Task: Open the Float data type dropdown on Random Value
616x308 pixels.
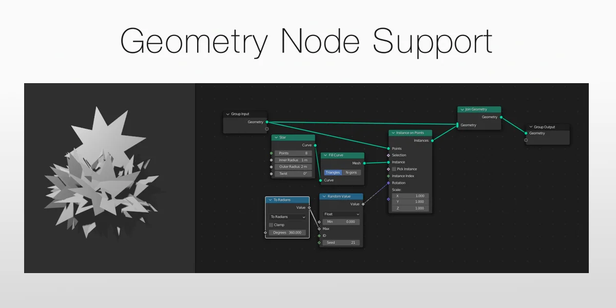Action: (x=340, y=214)
